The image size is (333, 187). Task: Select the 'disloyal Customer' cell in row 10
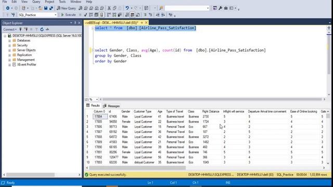[x=144, y=162]
